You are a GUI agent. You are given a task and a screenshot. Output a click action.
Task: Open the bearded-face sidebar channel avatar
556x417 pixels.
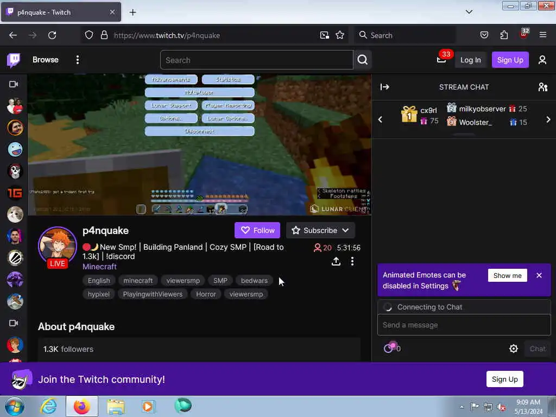pyautogui.click(x=15, y=127)
